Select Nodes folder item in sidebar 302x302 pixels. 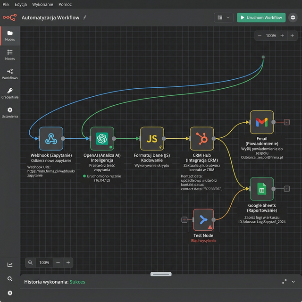click(x=10, y=36)
